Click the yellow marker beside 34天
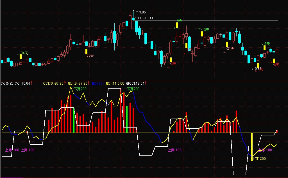The height and width of the screenshot is (178, 288). pos(21,57)
